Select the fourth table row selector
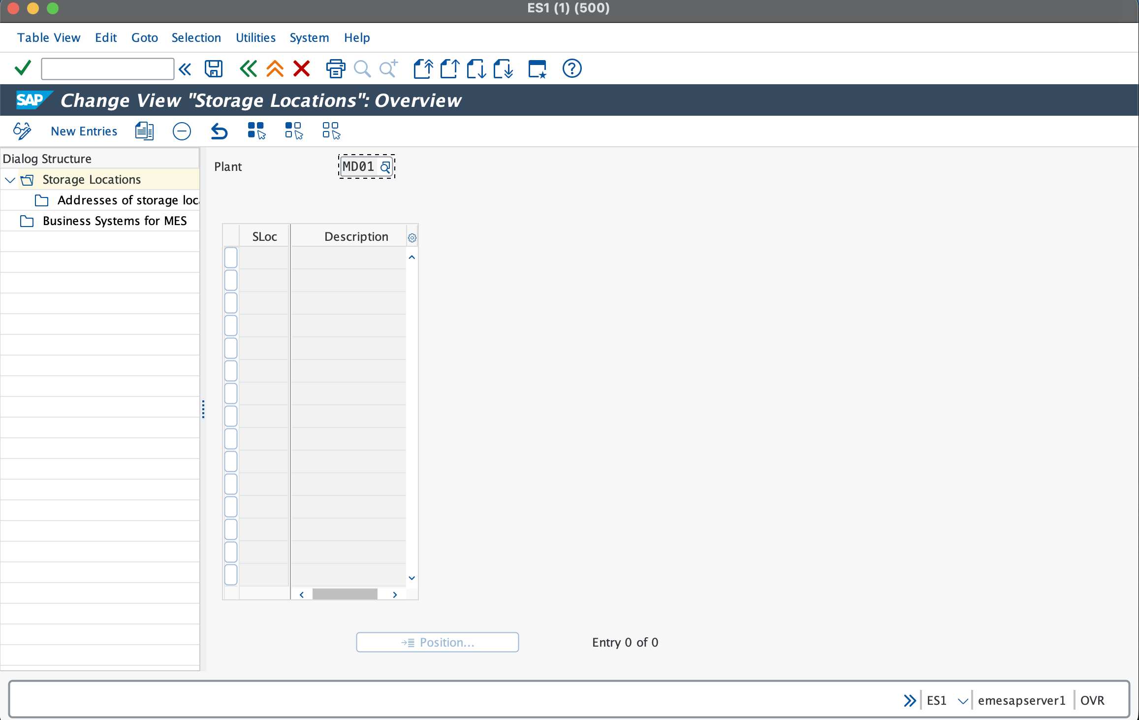Screen dimensions: 1139x720 (x=231, y=326)
